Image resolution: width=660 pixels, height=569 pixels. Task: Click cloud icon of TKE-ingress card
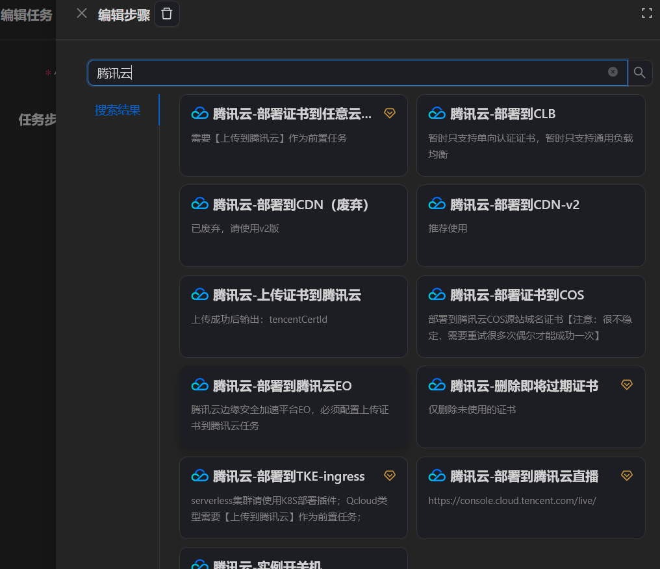coord(199,476)
